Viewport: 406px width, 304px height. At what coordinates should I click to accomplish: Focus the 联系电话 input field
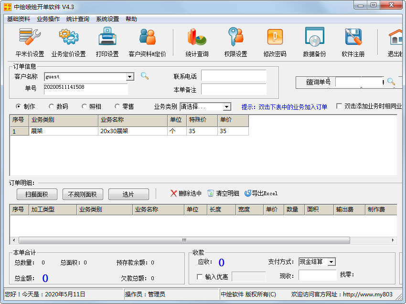234,75
